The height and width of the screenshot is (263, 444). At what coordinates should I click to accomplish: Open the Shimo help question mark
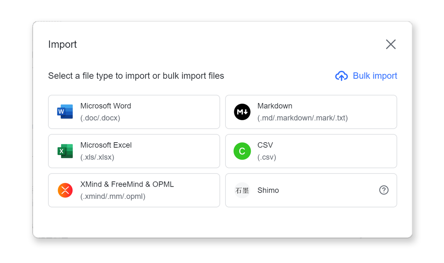tap(384, 190)
